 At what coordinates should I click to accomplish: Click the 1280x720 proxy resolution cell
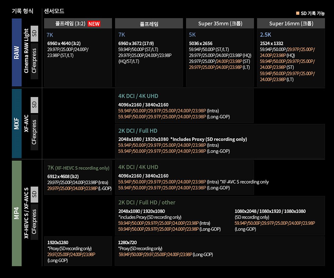[x=127, y=243]
